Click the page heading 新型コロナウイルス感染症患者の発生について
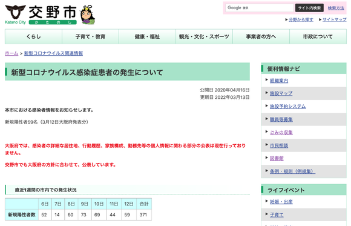 87,73
